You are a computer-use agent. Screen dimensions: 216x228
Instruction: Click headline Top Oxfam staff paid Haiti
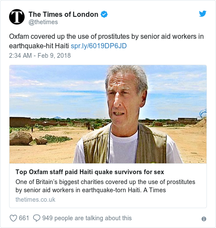[90, 172]
